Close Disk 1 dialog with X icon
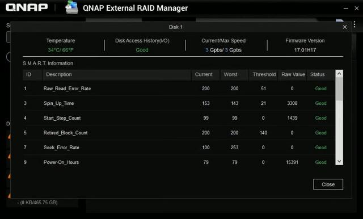The height and width of the screenshot is (219, 363). click(345, 27)
